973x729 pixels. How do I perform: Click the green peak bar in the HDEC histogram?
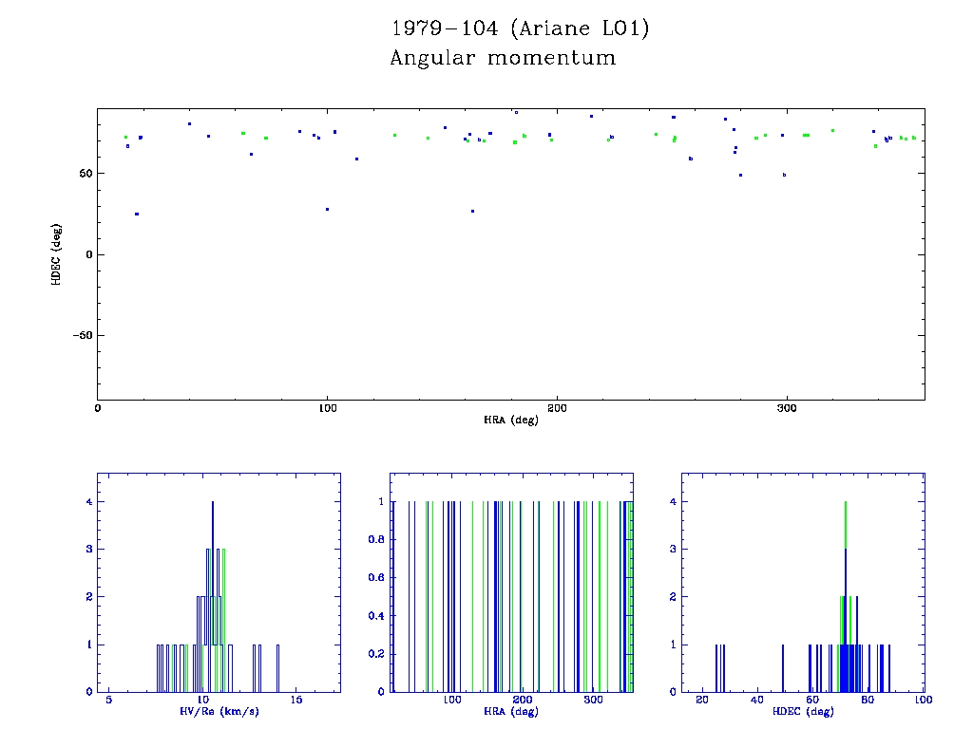pyautogui.click(x=846, y=524)
